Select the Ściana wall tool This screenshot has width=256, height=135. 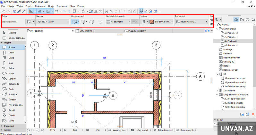click(13, 47)
